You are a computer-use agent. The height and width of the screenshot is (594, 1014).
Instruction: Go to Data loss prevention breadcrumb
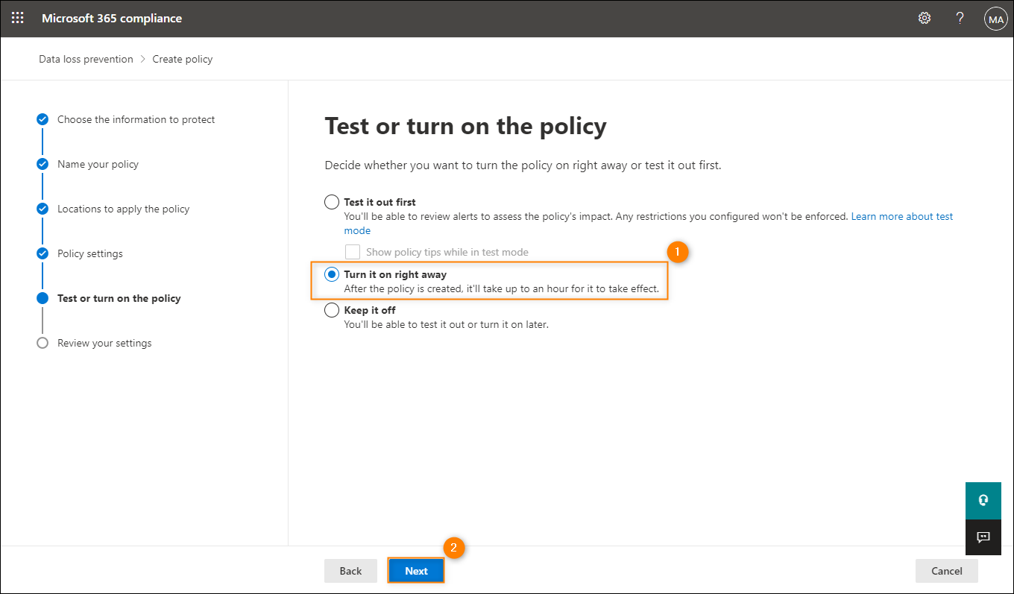point(86,59)
